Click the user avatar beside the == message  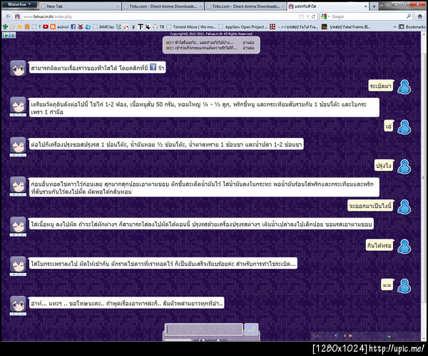404,286
